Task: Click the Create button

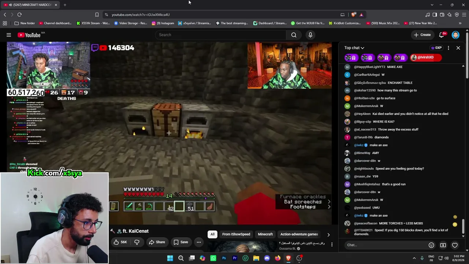Action: point(422,35)
